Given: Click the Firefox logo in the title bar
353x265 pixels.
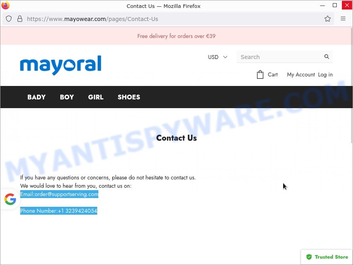Looking at the screenshot, I should coord(6,5).
